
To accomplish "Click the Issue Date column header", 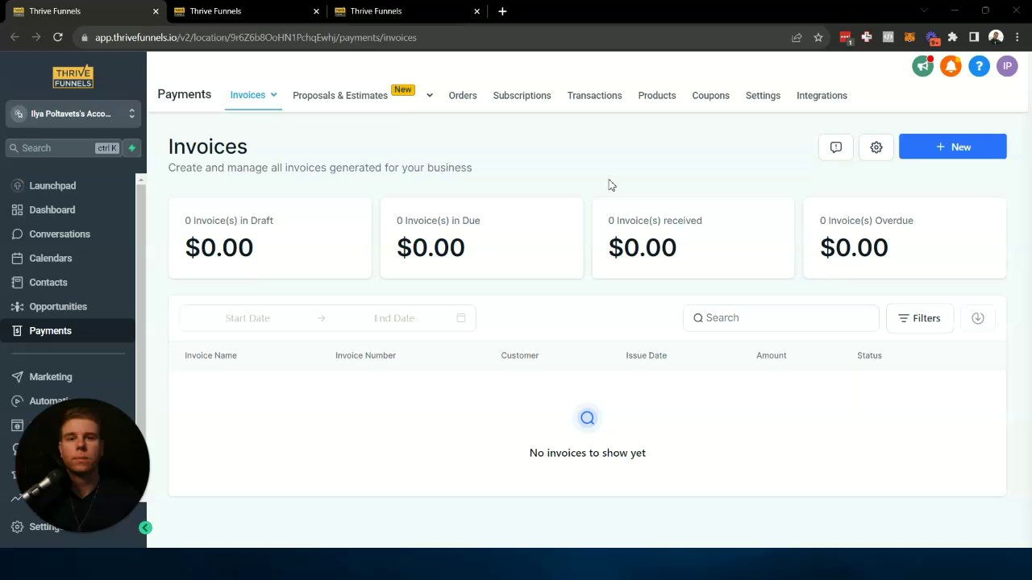I will pos(647,355).
